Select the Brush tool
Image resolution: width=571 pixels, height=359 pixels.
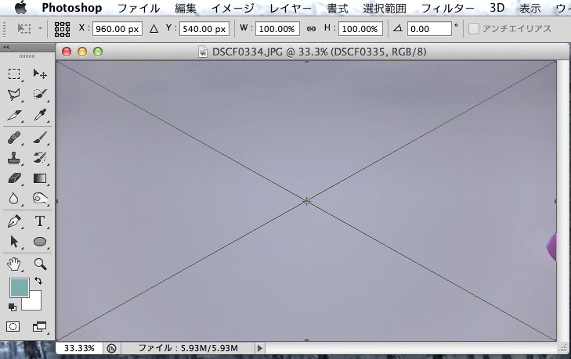point(40,138)
